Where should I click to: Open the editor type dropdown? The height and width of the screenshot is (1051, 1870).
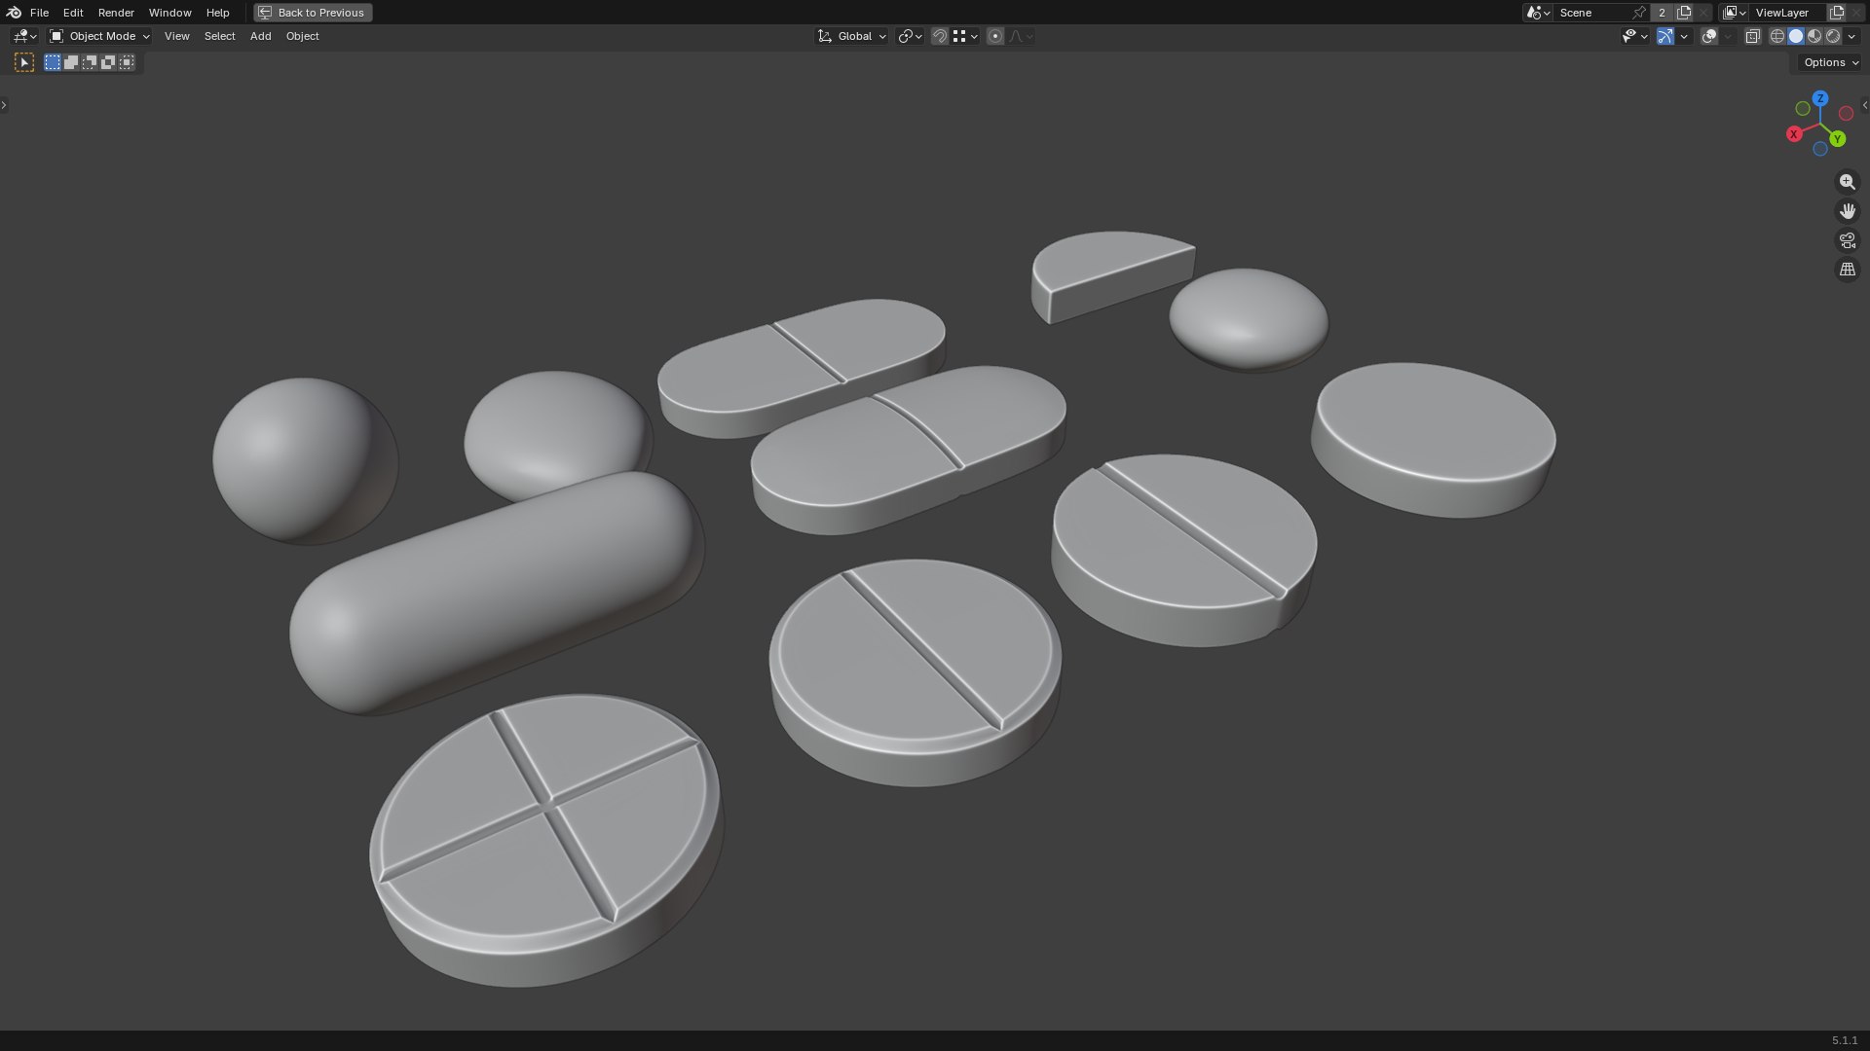click(24, 36)
